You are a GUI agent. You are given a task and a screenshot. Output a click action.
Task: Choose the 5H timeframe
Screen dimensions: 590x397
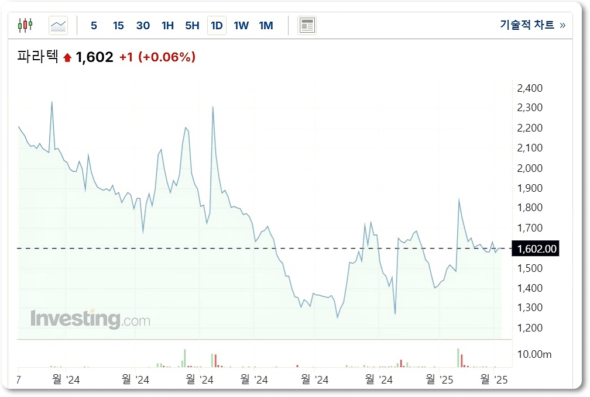(192, 26)
